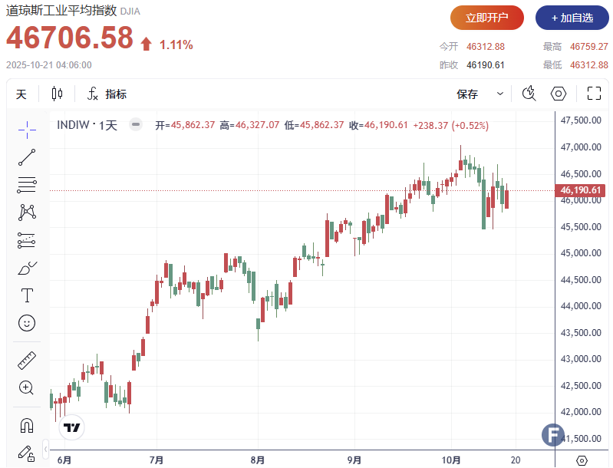
Task: Open the 天 time interval dropdown
Action: pos(21,94)
